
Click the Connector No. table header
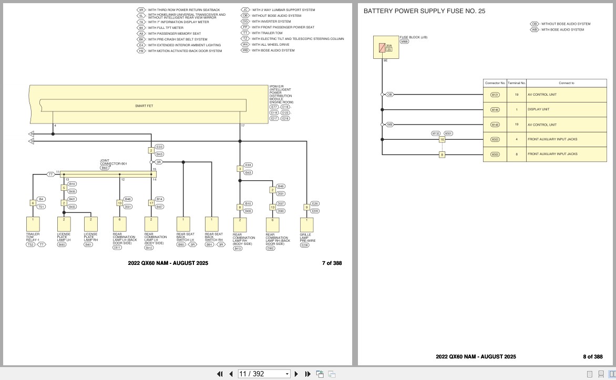pos(495,83)
